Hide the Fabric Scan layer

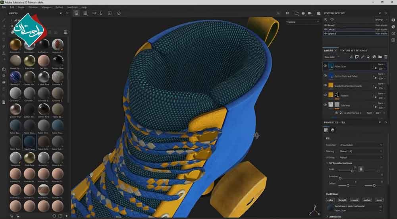coord(326,66)
